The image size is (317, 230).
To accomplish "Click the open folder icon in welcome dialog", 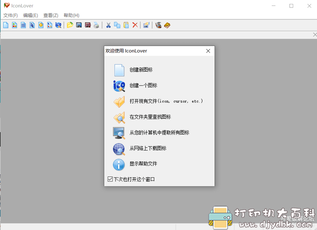I will click(119, 102).
